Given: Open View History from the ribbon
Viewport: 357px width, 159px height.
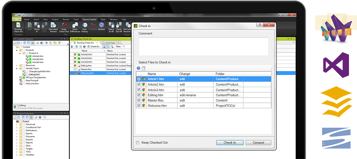Looking at the screenshot, I should point(84,28).
